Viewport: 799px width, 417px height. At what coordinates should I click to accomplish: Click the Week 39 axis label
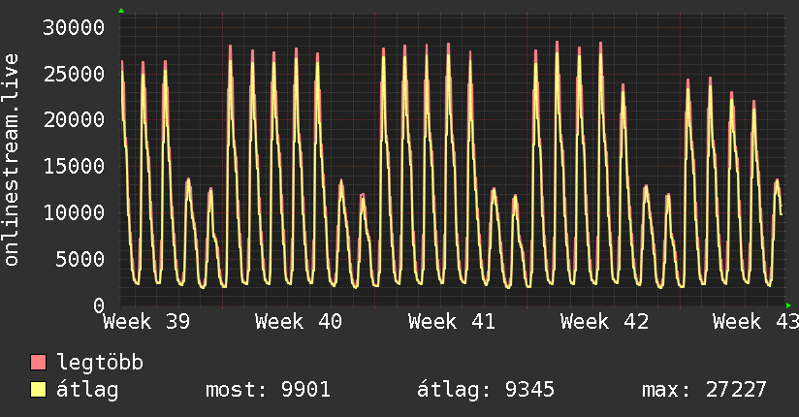(x=146, y=322)
